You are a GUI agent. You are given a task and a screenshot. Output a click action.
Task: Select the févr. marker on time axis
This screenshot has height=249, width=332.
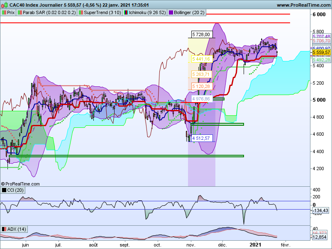point(286,245)
